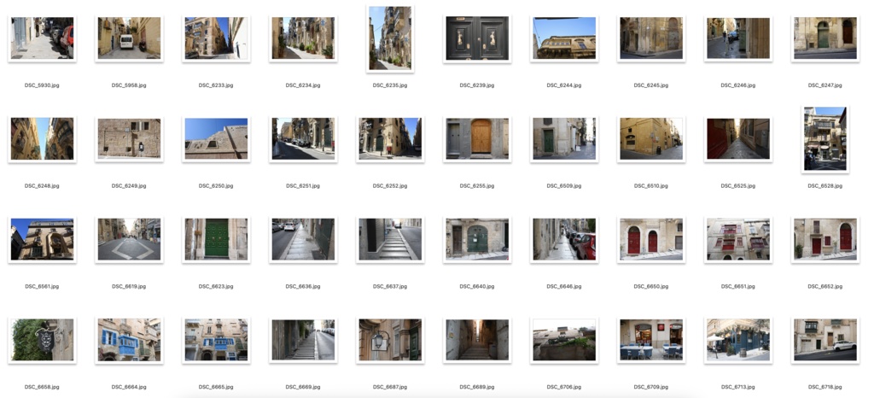874x398 pixels.
Task: Click the filename DSC_6658.jpg
Action: pyautogui.click(x=42, y=386)
